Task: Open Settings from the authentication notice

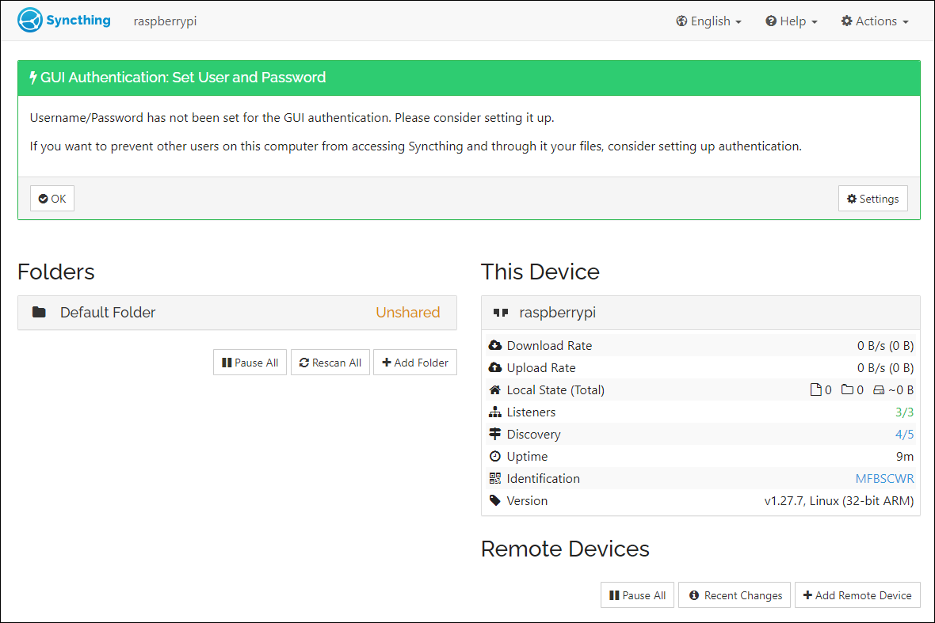Action: [x=873, y=199]
